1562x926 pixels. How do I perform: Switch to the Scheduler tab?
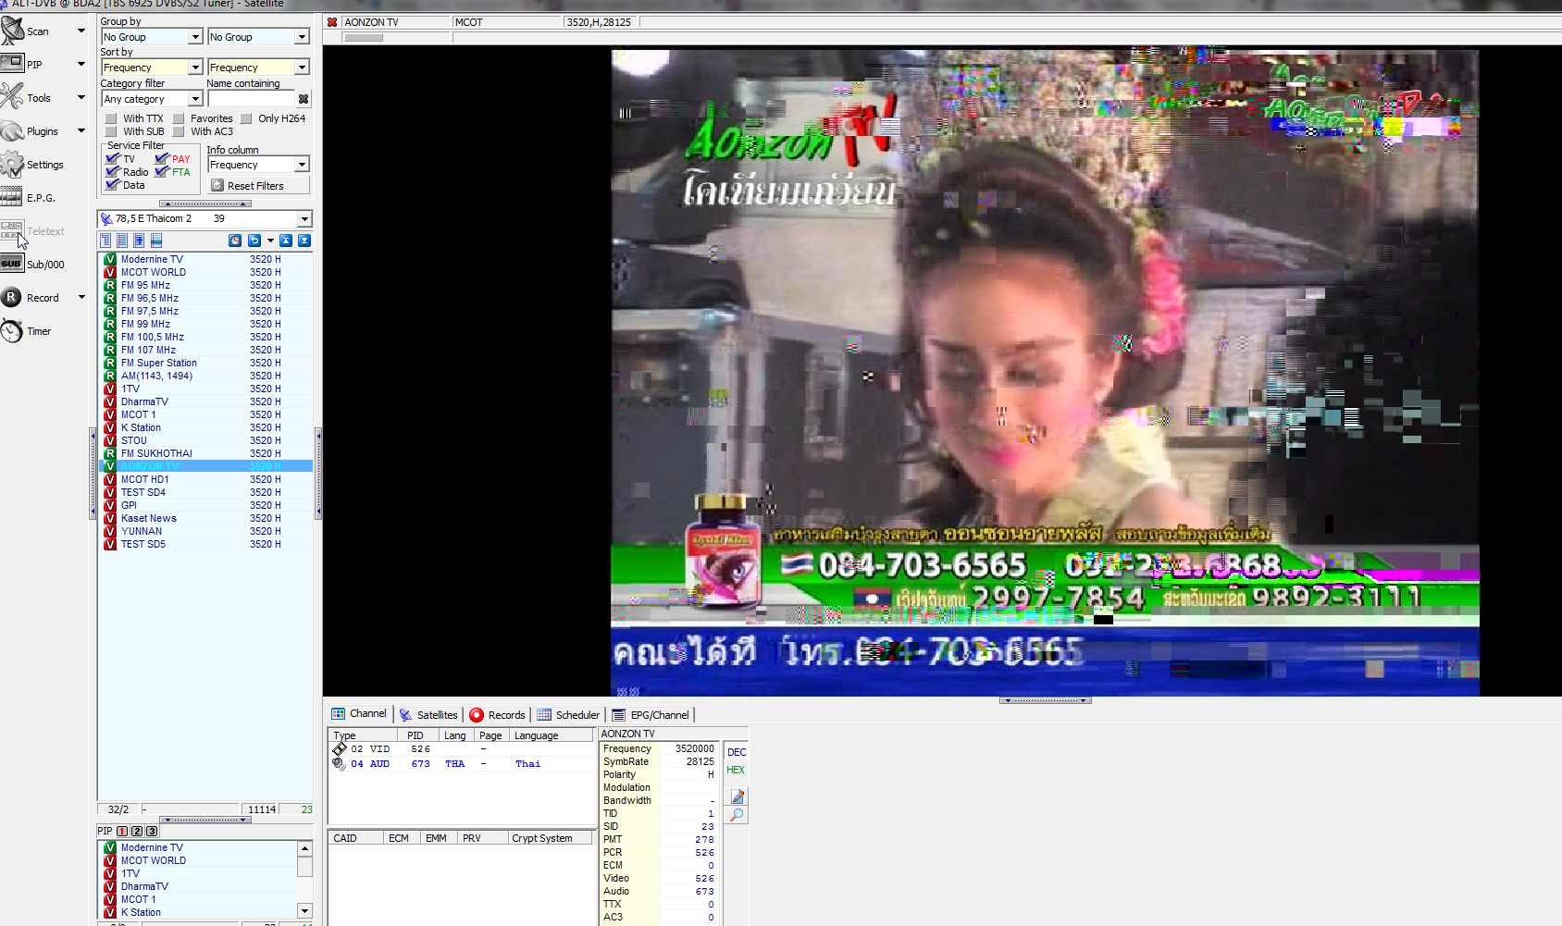[568, 714]
